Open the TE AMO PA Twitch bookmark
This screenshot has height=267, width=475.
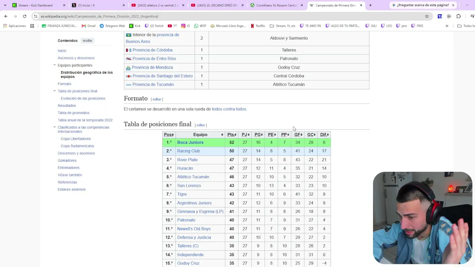point(311,26)
